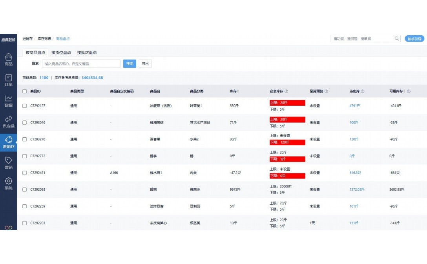
Task: Click the help icon beside 安全库存 header
Action: (x=286, y=91)
